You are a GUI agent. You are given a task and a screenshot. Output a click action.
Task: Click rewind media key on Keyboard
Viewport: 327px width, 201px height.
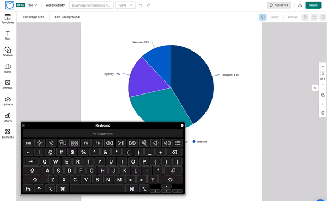point(110,143)
